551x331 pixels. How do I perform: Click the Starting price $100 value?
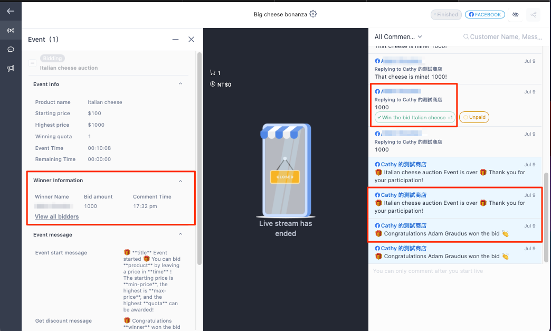coord(94,113)
